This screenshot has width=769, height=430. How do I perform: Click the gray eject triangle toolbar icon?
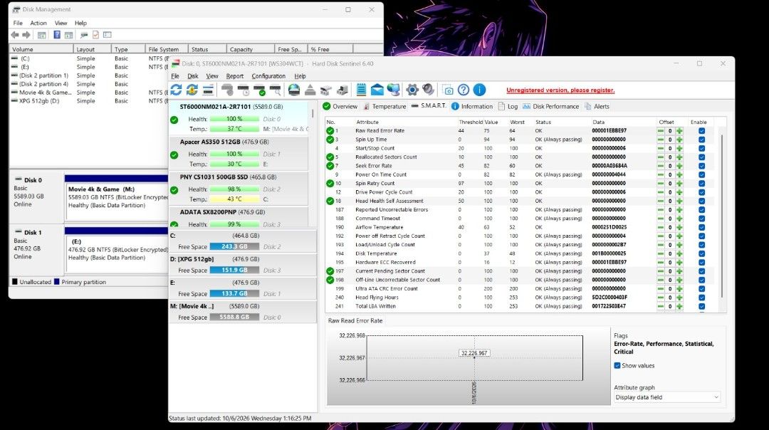[x=310, y=90]
